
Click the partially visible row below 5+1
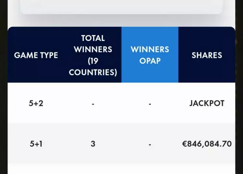(x=121, y=169)
